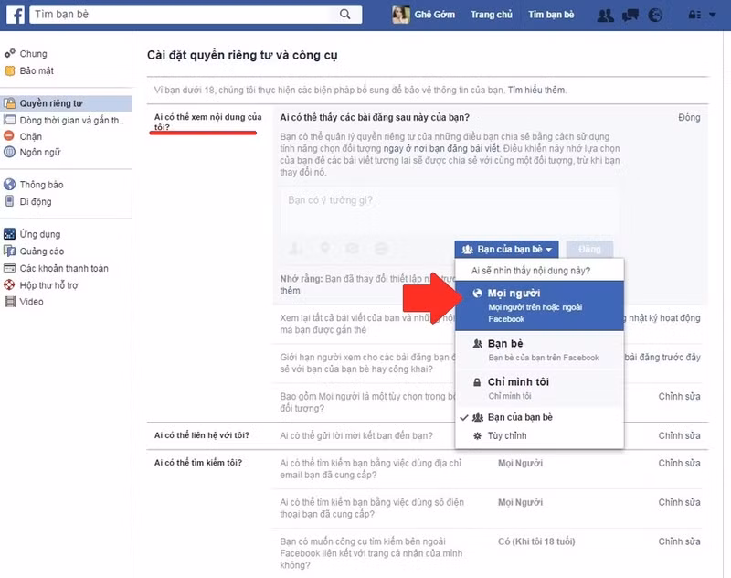Go to Trang chủ in the navigation bar
The image size is (731, 578).
(x=492, y=14)
